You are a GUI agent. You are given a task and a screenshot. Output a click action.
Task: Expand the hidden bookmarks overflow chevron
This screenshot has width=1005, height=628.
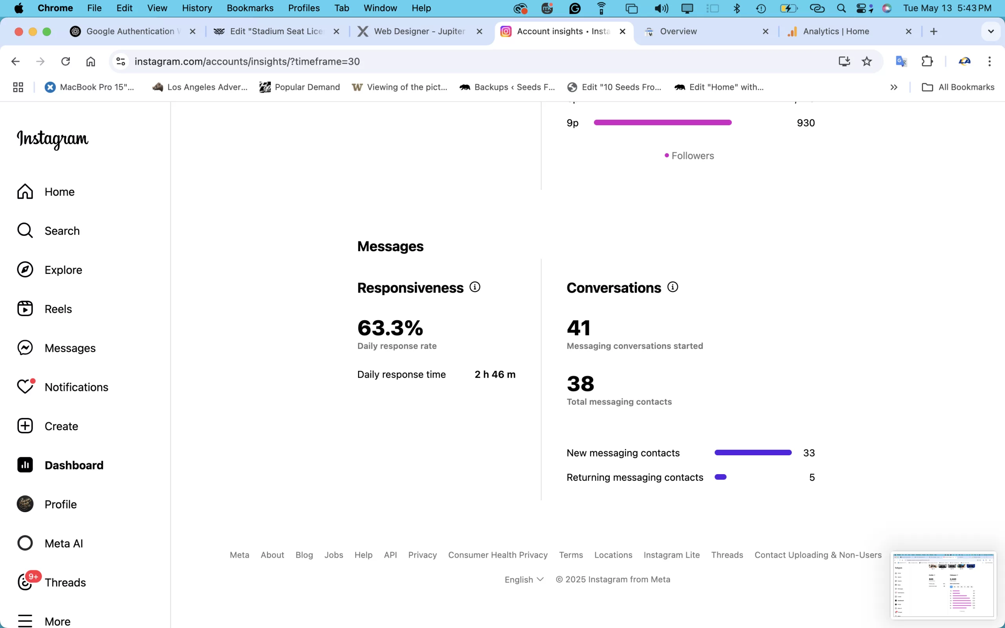pos(894,87)
